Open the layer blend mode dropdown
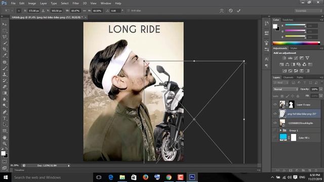Viewport: 324px width, 182px height. 286,89
